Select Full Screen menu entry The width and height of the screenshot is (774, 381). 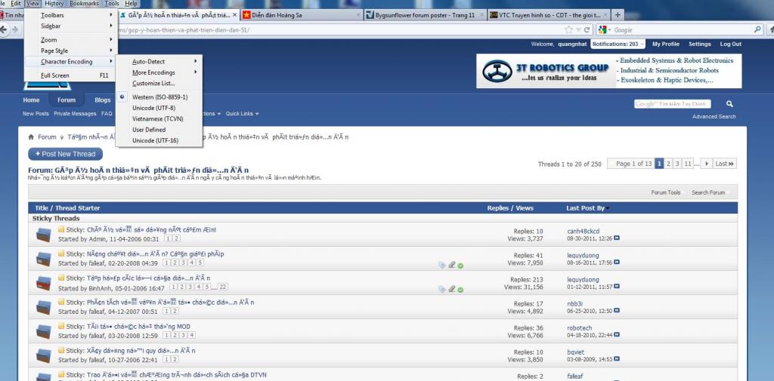pos(70,75)
